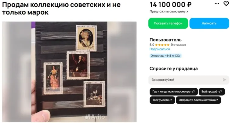The width and height of the screenshot is (232, 123).
Task: Click the listing title about Soviet stamps
Action: (x=61, y=9)
